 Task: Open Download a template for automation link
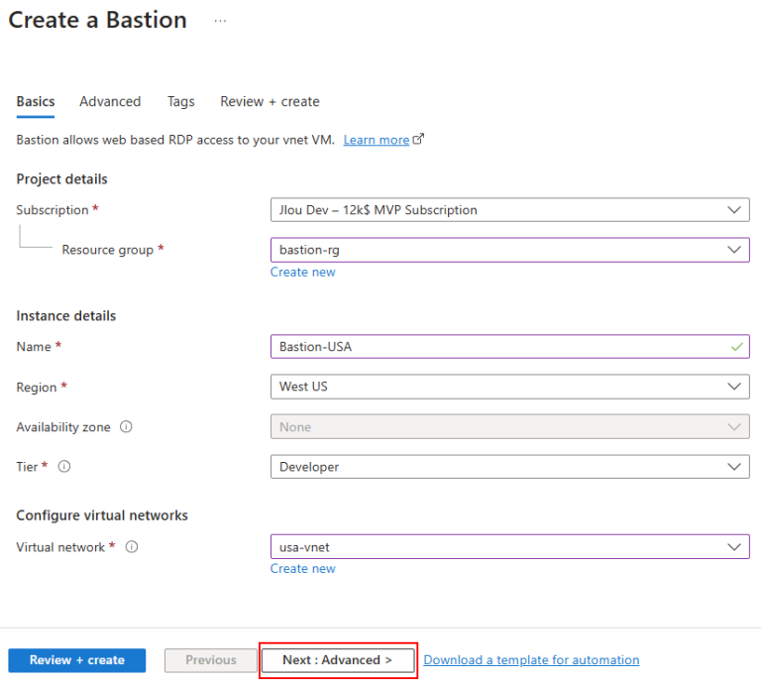pos(531,660)
